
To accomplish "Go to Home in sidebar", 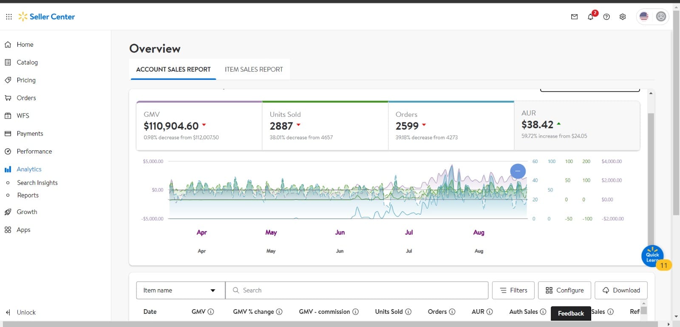I will [x=25, y=45].
